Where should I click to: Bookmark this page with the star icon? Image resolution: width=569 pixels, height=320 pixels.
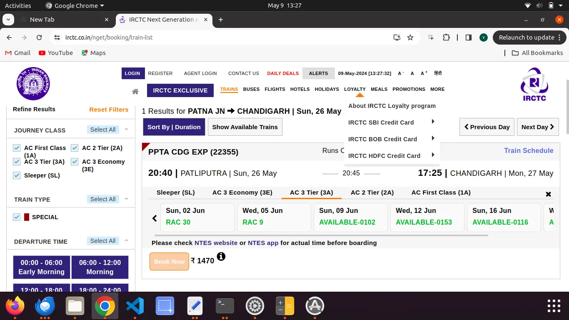click(x=410, y=37)
